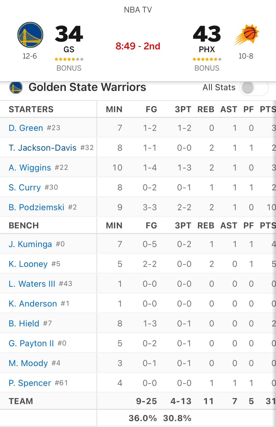The height and width of the screenshot is (427, 276).
Task: Open B. Podziemski player profile
Action: point(36,207)
